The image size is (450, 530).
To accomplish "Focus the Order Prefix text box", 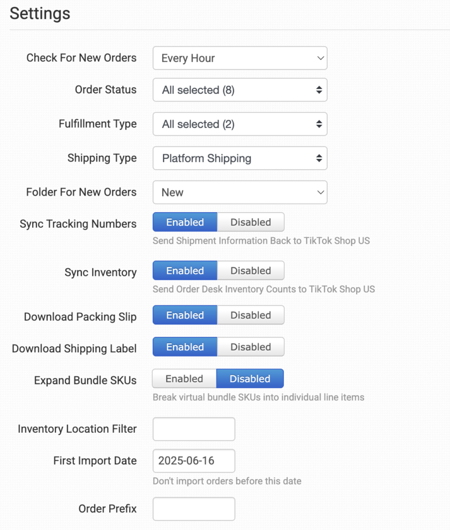I will tap(194, 509).
